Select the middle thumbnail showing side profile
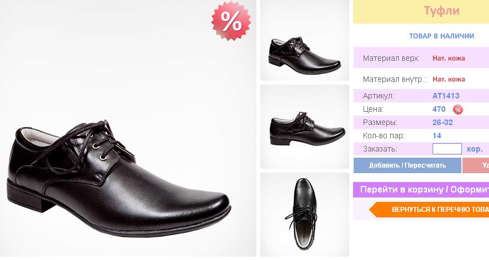 tap(304, 126)
